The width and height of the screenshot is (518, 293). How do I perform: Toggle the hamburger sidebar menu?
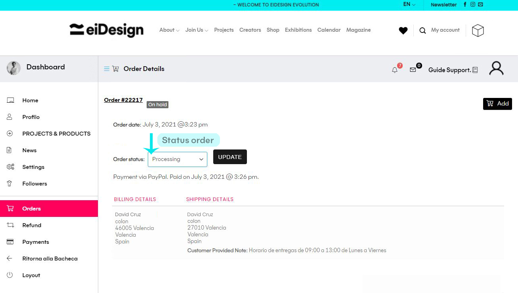(107, 69)
